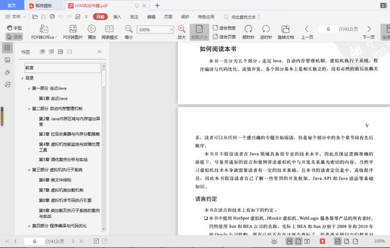Switch to the 批注 ribbon tab
The width and height of the screenshot is (390, 248).
[134, 16]
